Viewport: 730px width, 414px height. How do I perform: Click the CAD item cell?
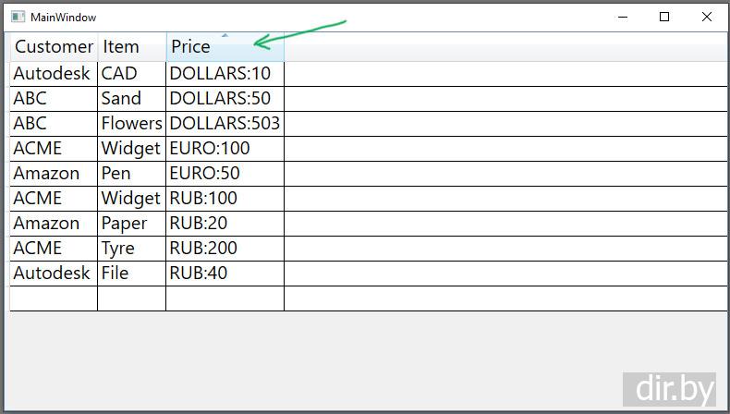[x=132, y=74]
